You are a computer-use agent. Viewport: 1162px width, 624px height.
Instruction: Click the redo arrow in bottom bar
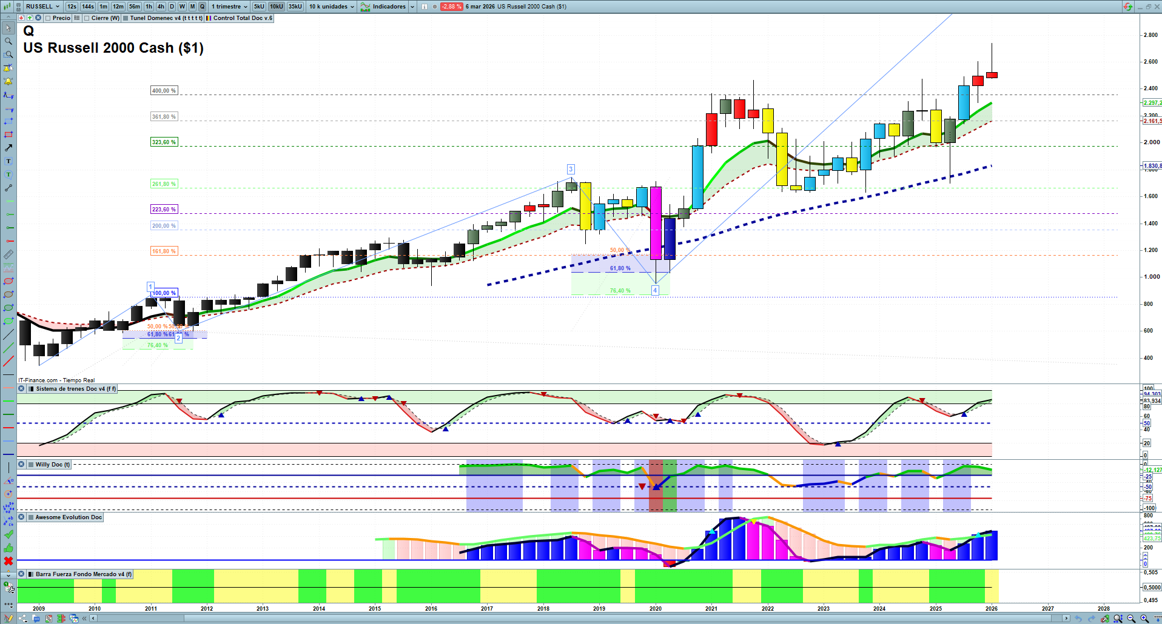pos(1091,619)
